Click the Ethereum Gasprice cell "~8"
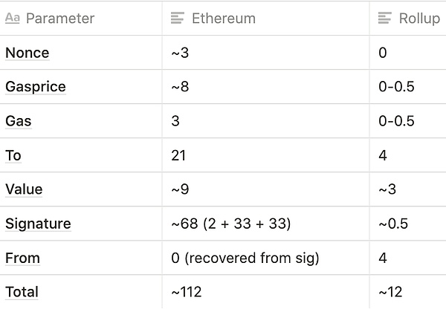 tap(181, 87)
